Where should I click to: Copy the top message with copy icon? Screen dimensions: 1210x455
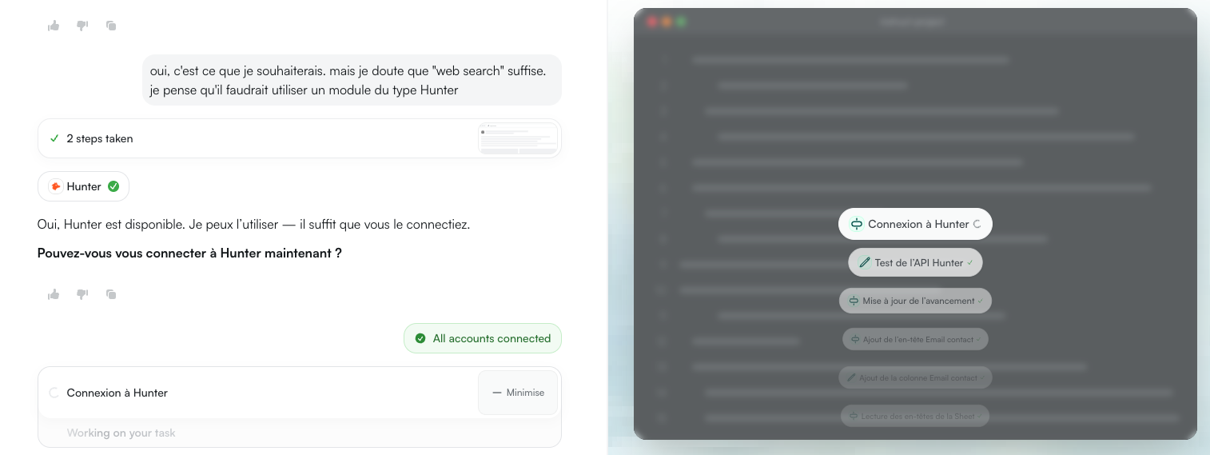[x=111, y=26]
